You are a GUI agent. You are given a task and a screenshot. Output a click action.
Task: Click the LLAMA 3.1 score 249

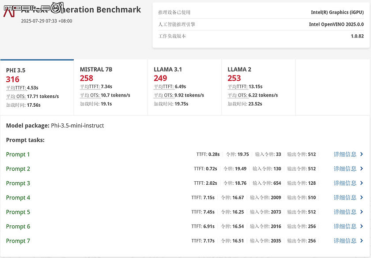pos(160,78)
